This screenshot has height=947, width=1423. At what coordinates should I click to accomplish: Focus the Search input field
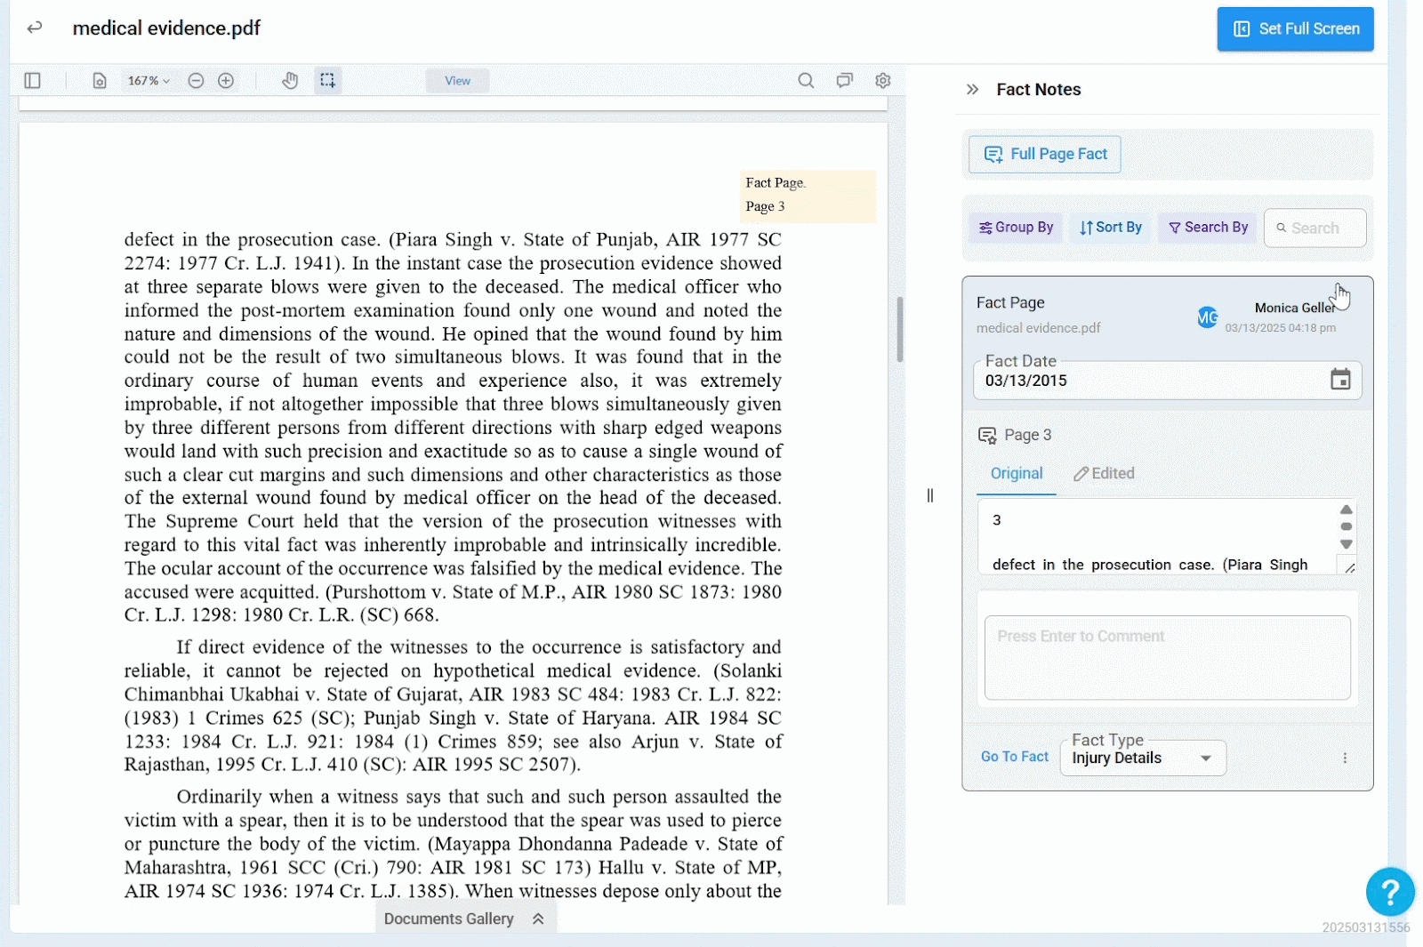click(x=1314, y=229)
